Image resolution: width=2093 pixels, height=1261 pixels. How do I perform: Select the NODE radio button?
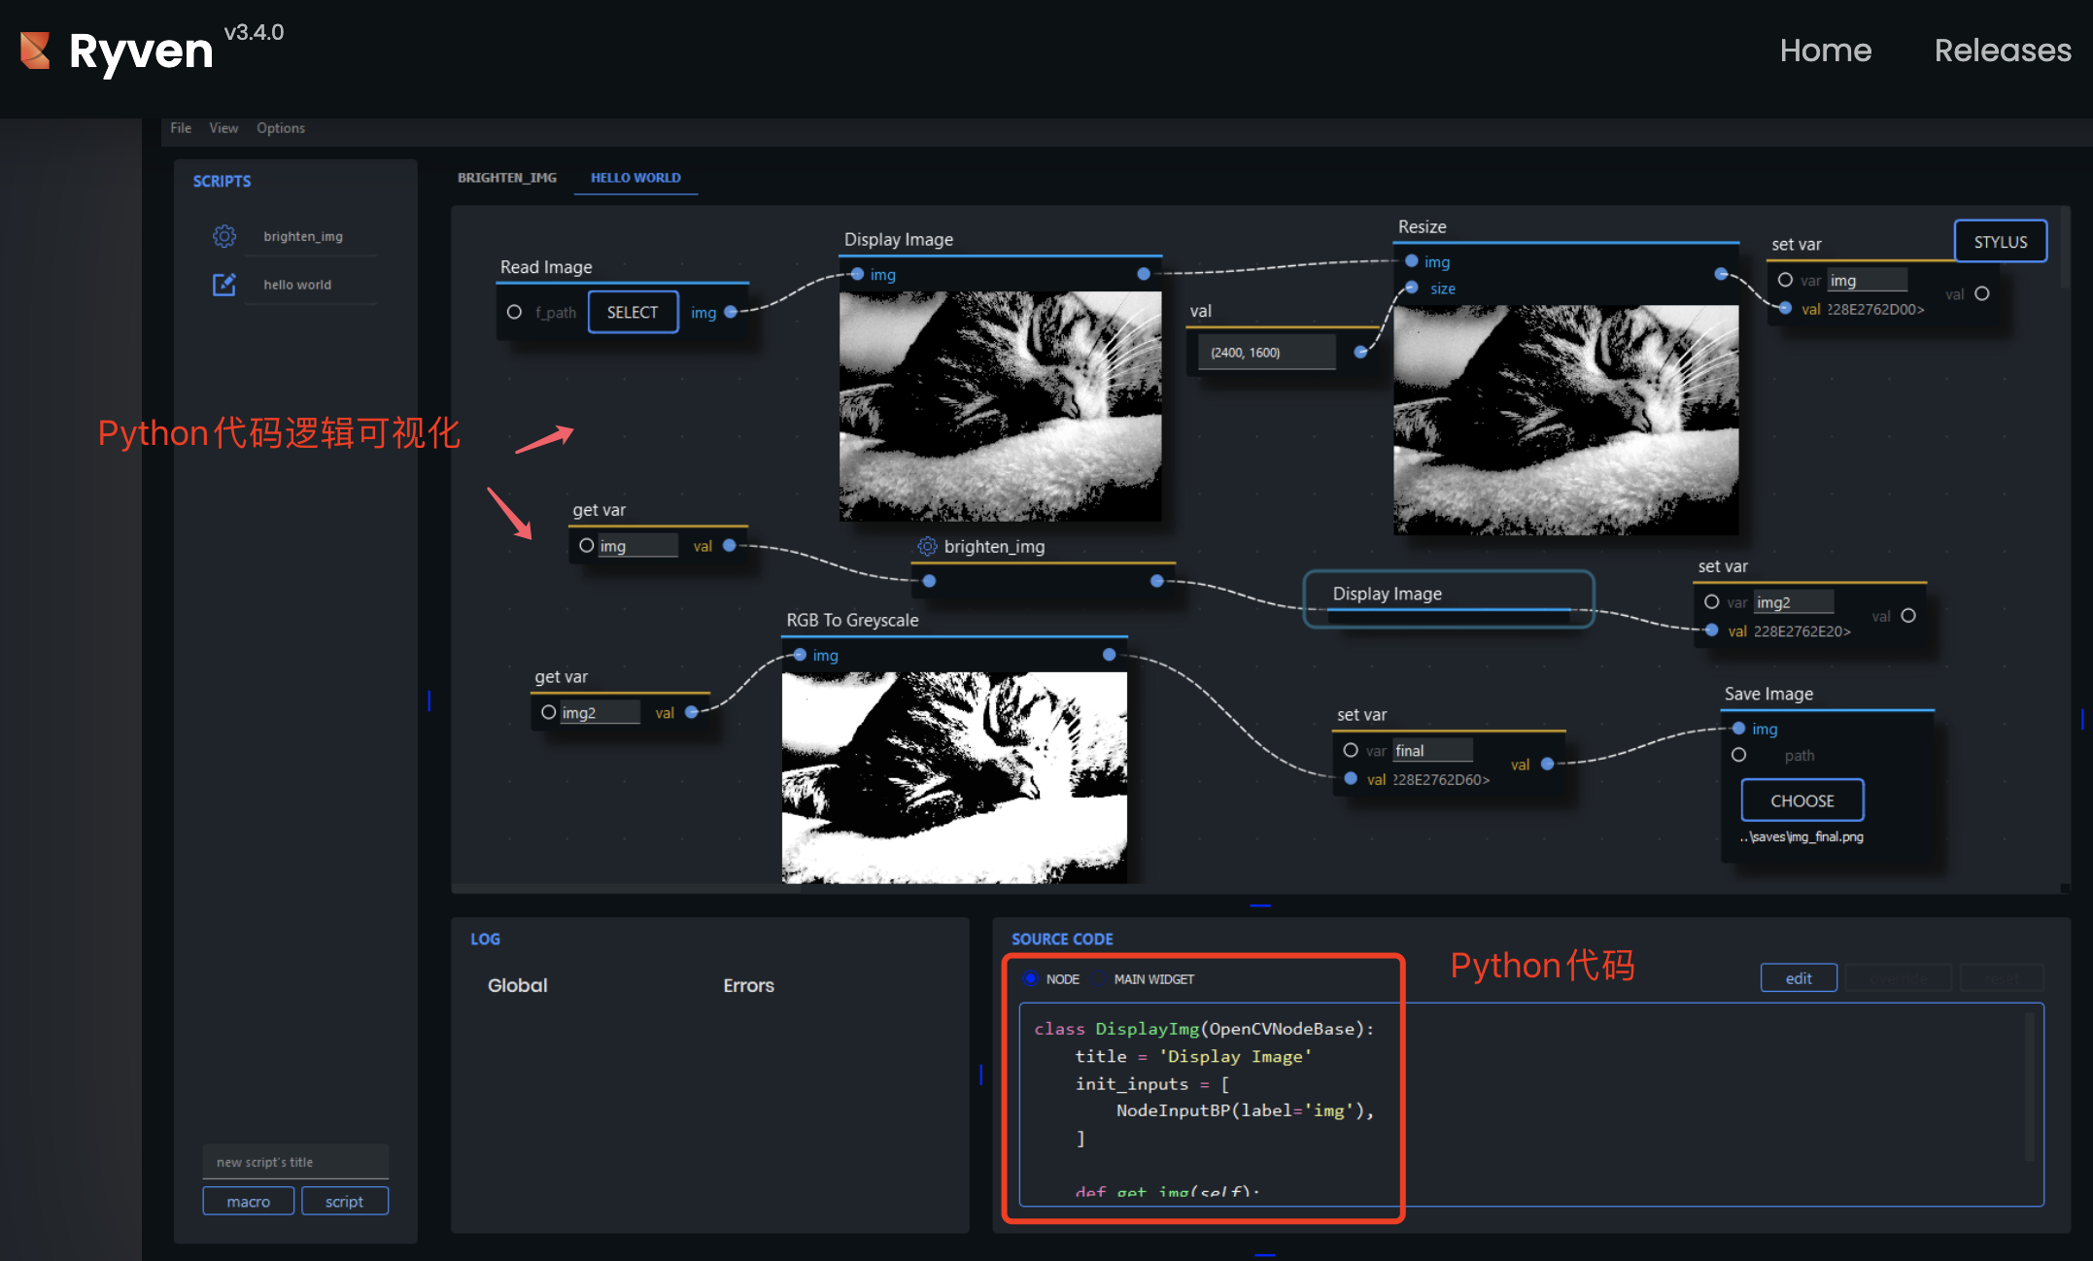coord(1031,978)
